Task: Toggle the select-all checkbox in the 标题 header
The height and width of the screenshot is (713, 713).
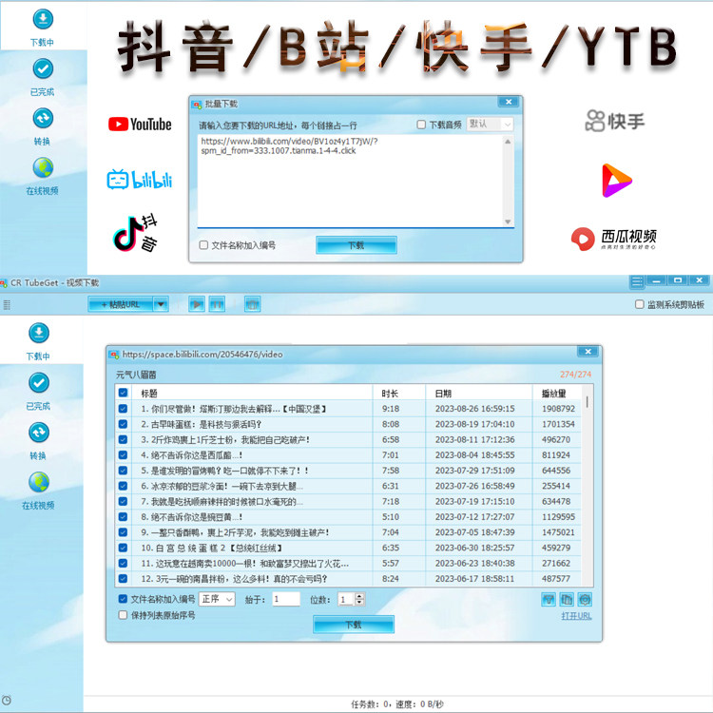Action: (123, 393)
